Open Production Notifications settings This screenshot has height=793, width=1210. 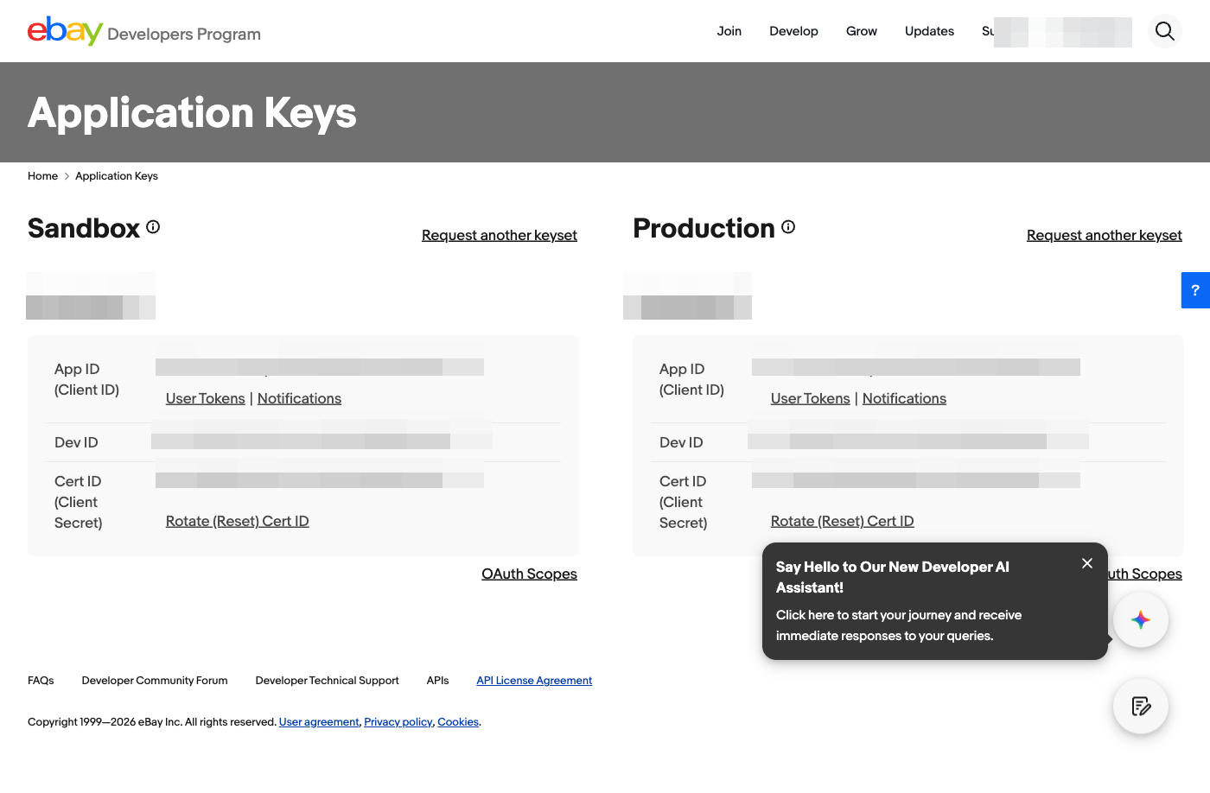click(x=904, y=398)
